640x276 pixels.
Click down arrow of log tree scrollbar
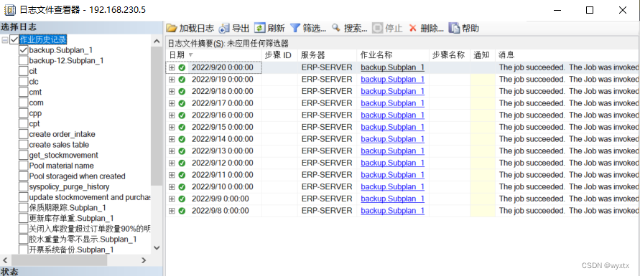click(x=157, y=248)
